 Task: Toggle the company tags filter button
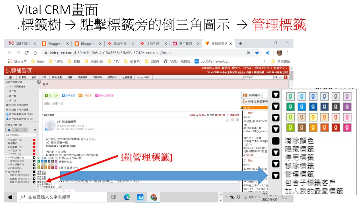(16, 130)
